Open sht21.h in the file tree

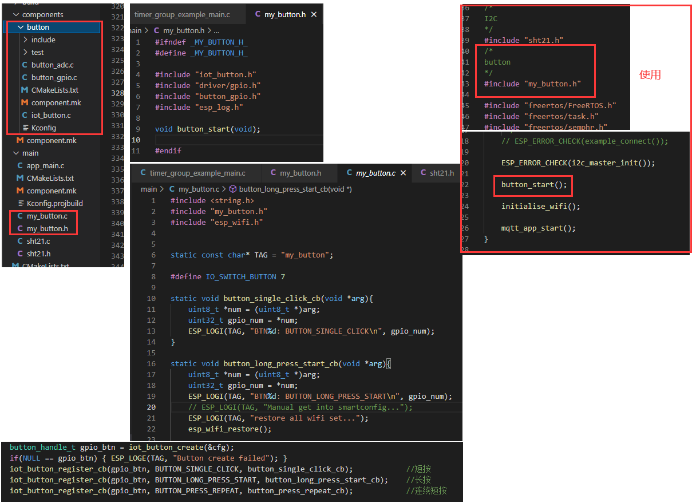click(x=38, y=254)
